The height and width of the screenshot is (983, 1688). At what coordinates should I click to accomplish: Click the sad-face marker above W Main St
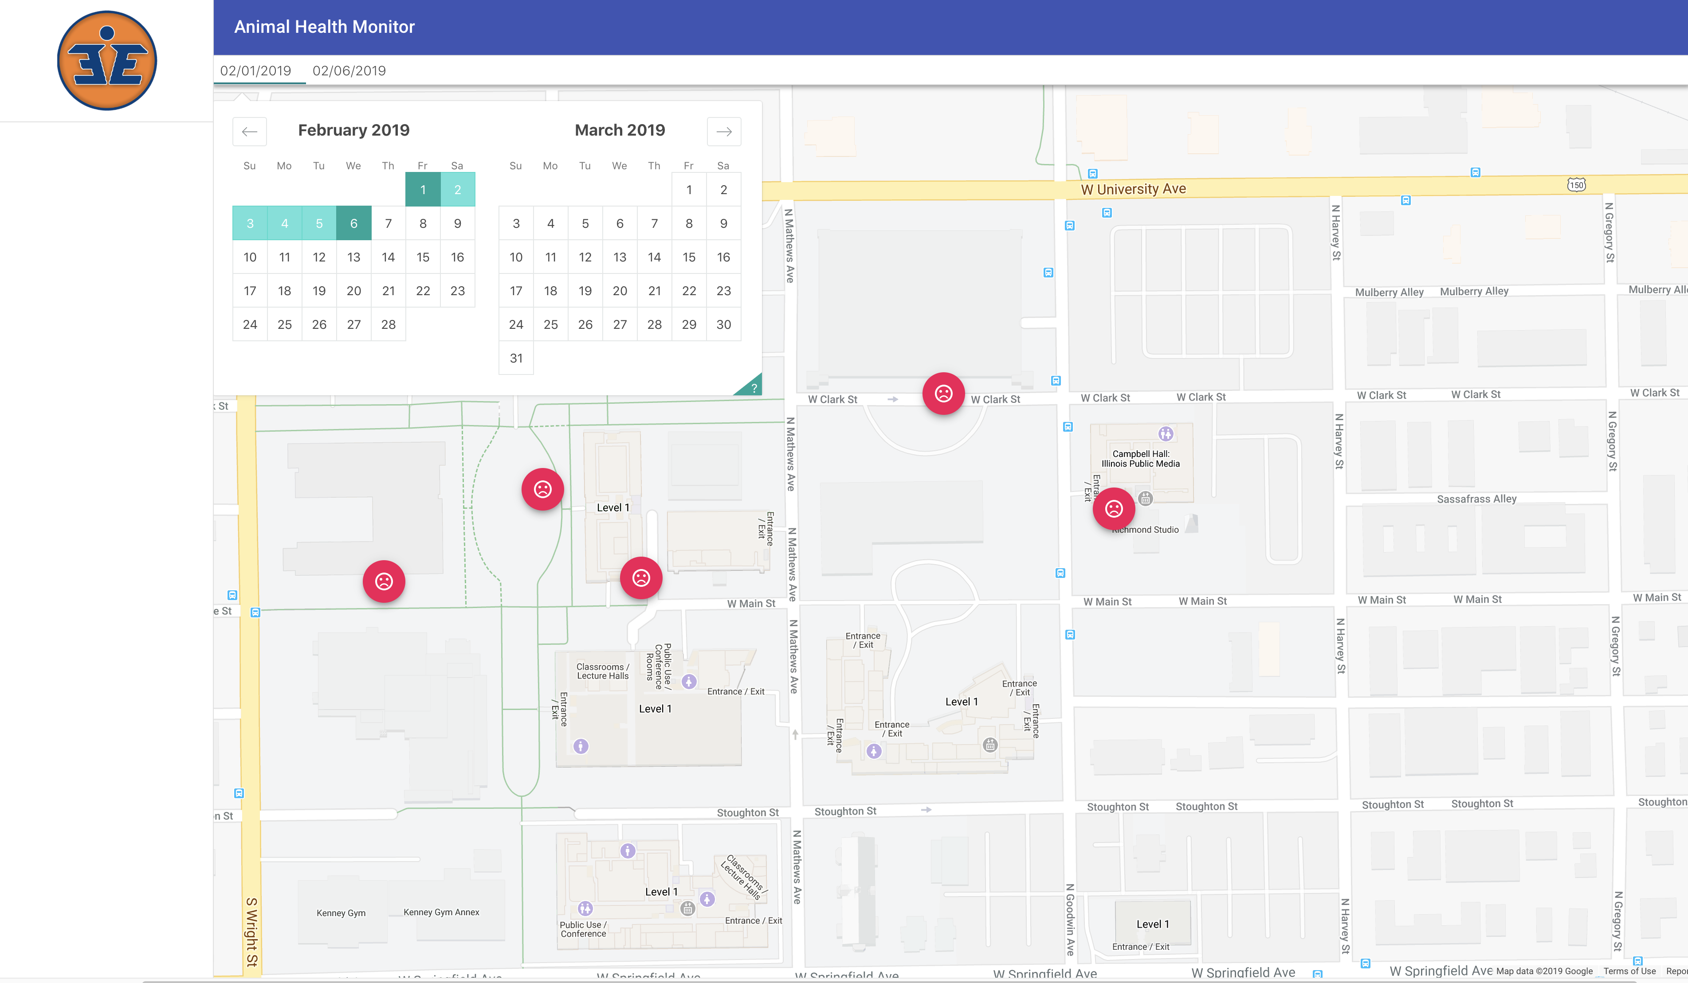point(641,577)
